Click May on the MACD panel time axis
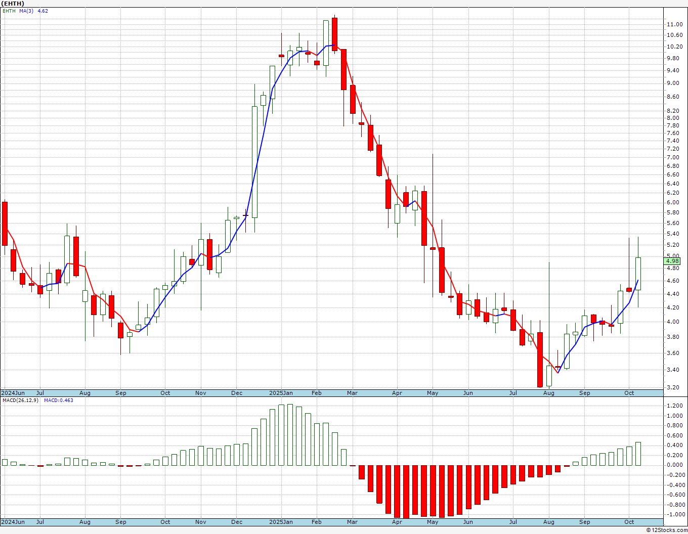 [433, 522]
